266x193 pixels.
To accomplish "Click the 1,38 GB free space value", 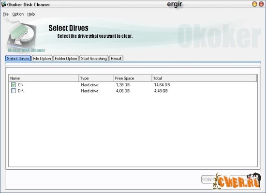I will point(123,85).
